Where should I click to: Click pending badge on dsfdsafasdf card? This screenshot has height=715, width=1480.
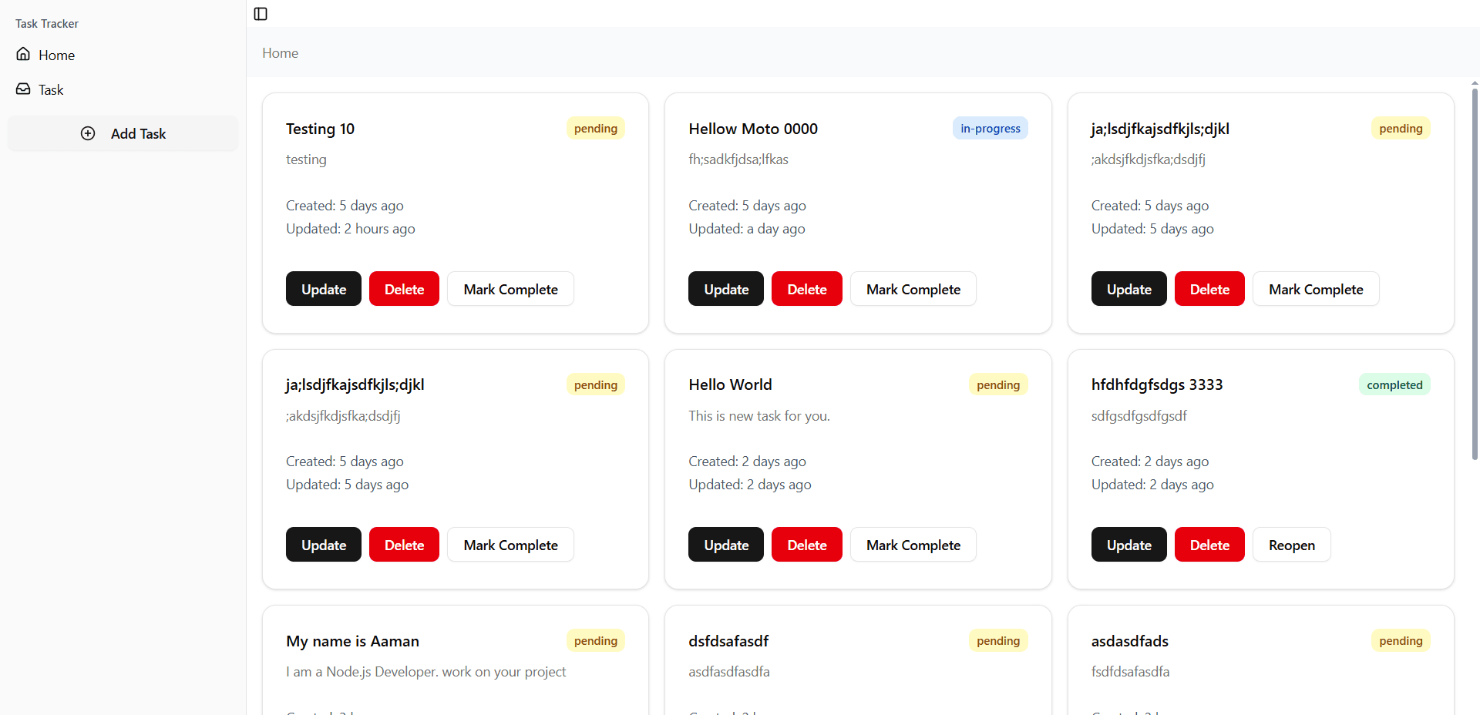(x=998, y=640)
